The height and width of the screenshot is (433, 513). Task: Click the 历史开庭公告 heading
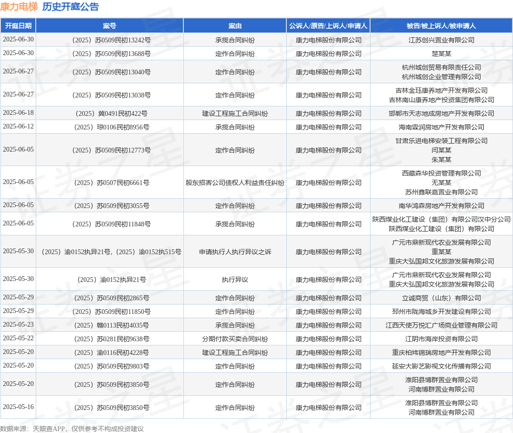coord(71,7)
